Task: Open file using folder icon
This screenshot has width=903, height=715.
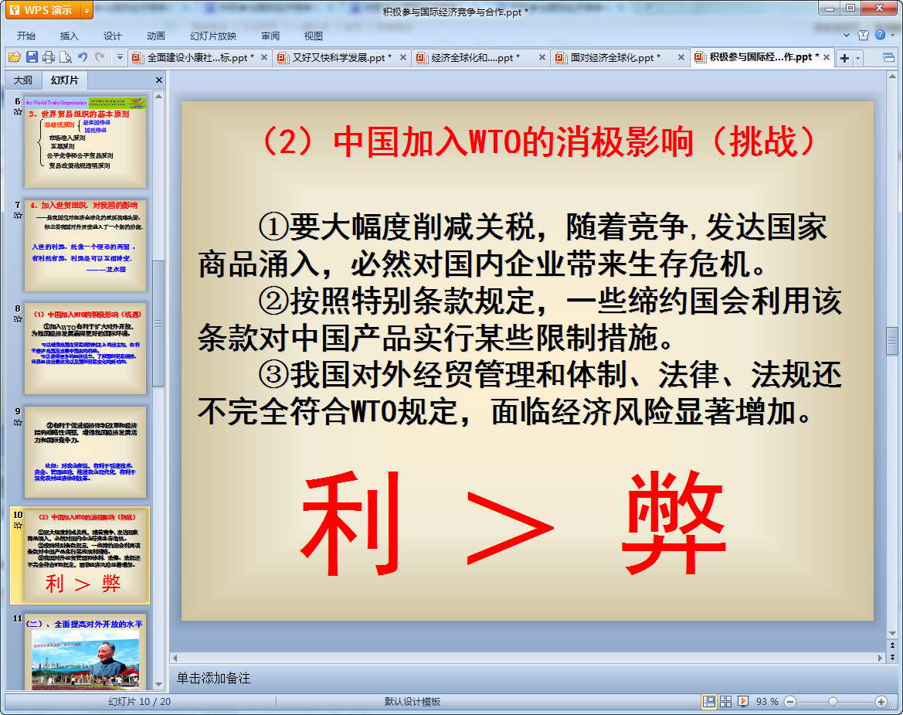Action: point(15,57)
